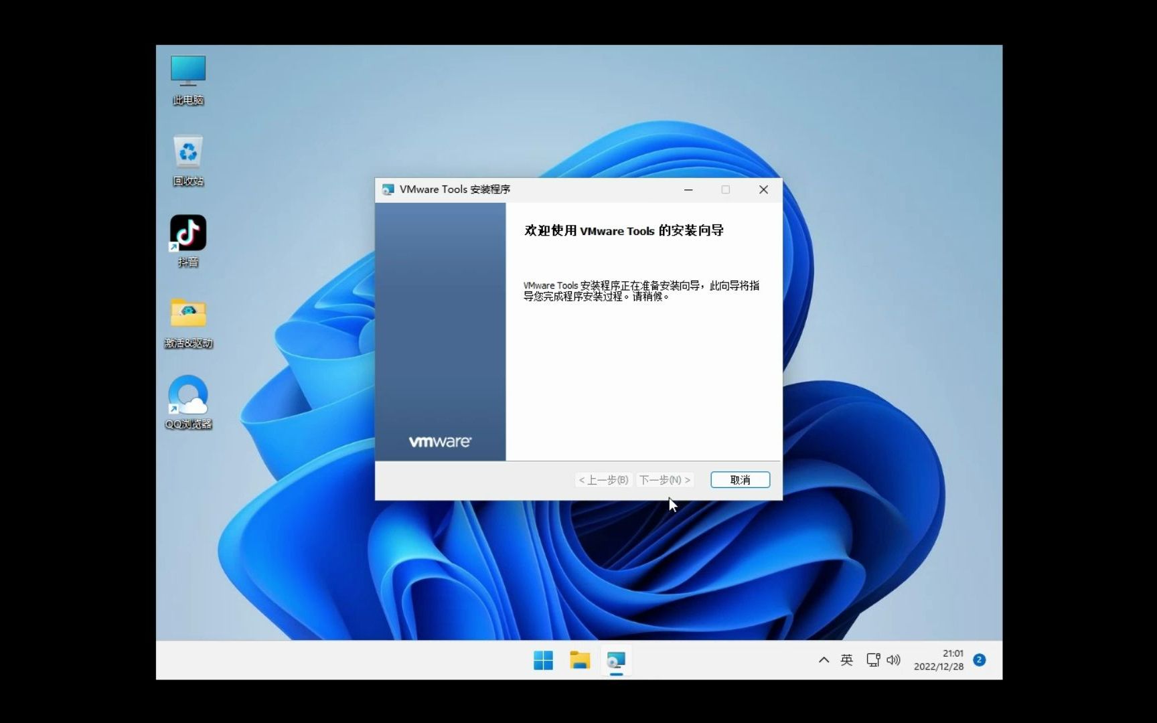This screenshot has width=1157, height=723.
Task: Click the Windows Start button on taskbar
Action: [x=543, y=660]
